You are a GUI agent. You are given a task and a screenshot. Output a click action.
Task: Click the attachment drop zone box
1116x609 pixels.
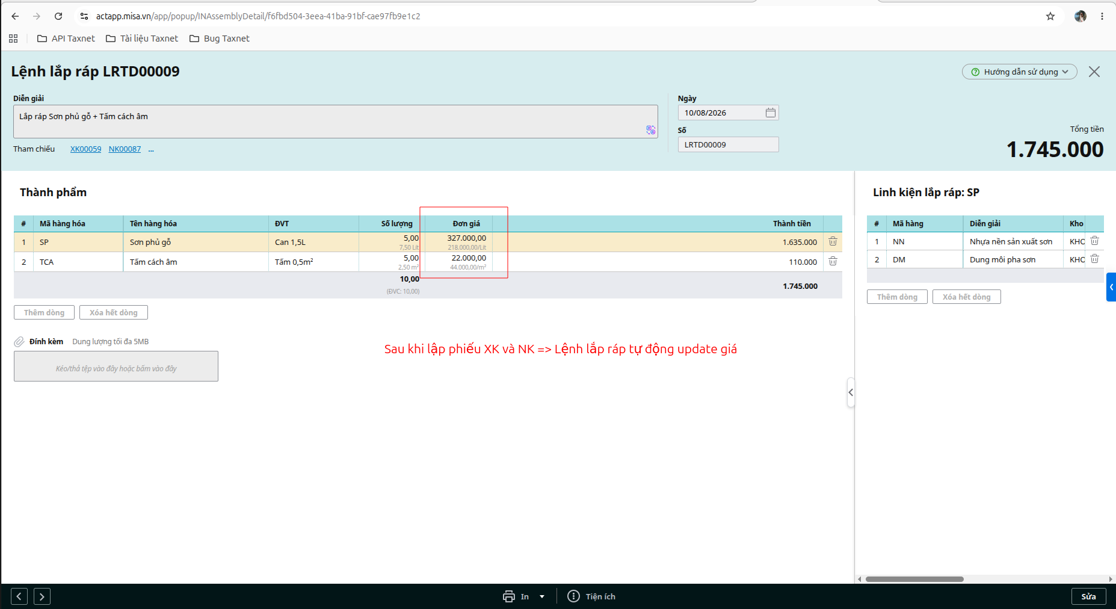pos(116,366)
